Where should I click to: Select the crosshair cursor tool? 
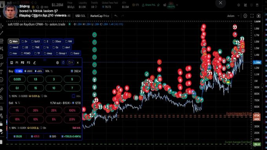[2, 26]
